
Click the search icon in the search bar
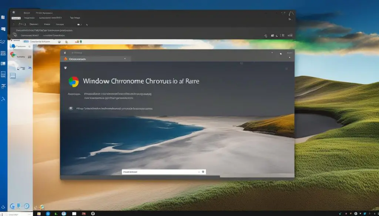click(x=203, y=171)
